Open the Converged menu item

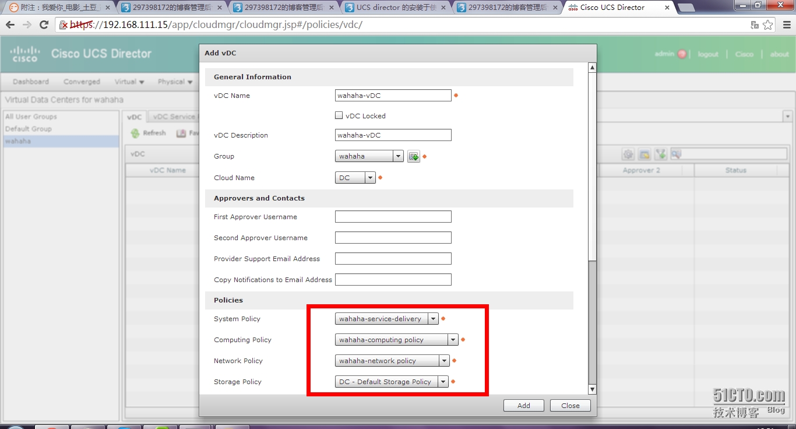pos(82,82)
